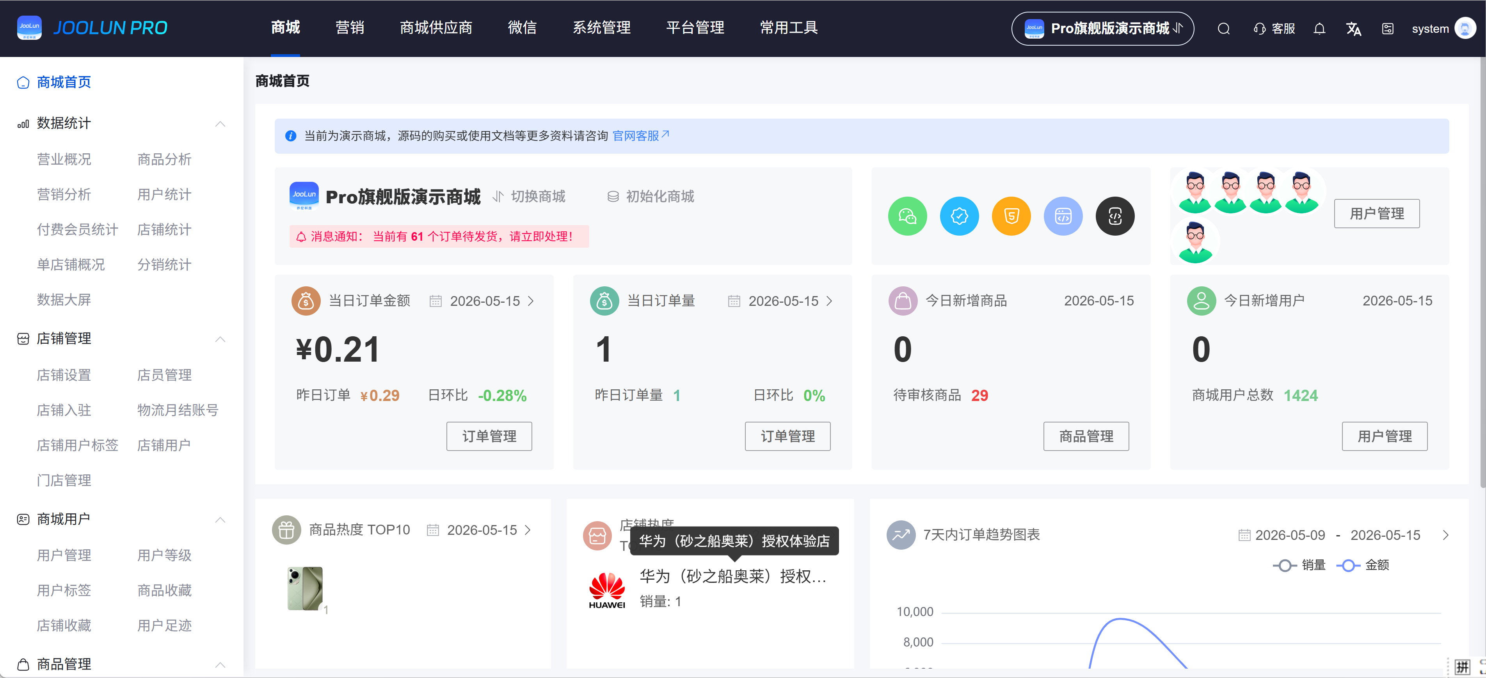
Task: Open 订单管理 under 当日订单量
Action: (x=787, y=437)
